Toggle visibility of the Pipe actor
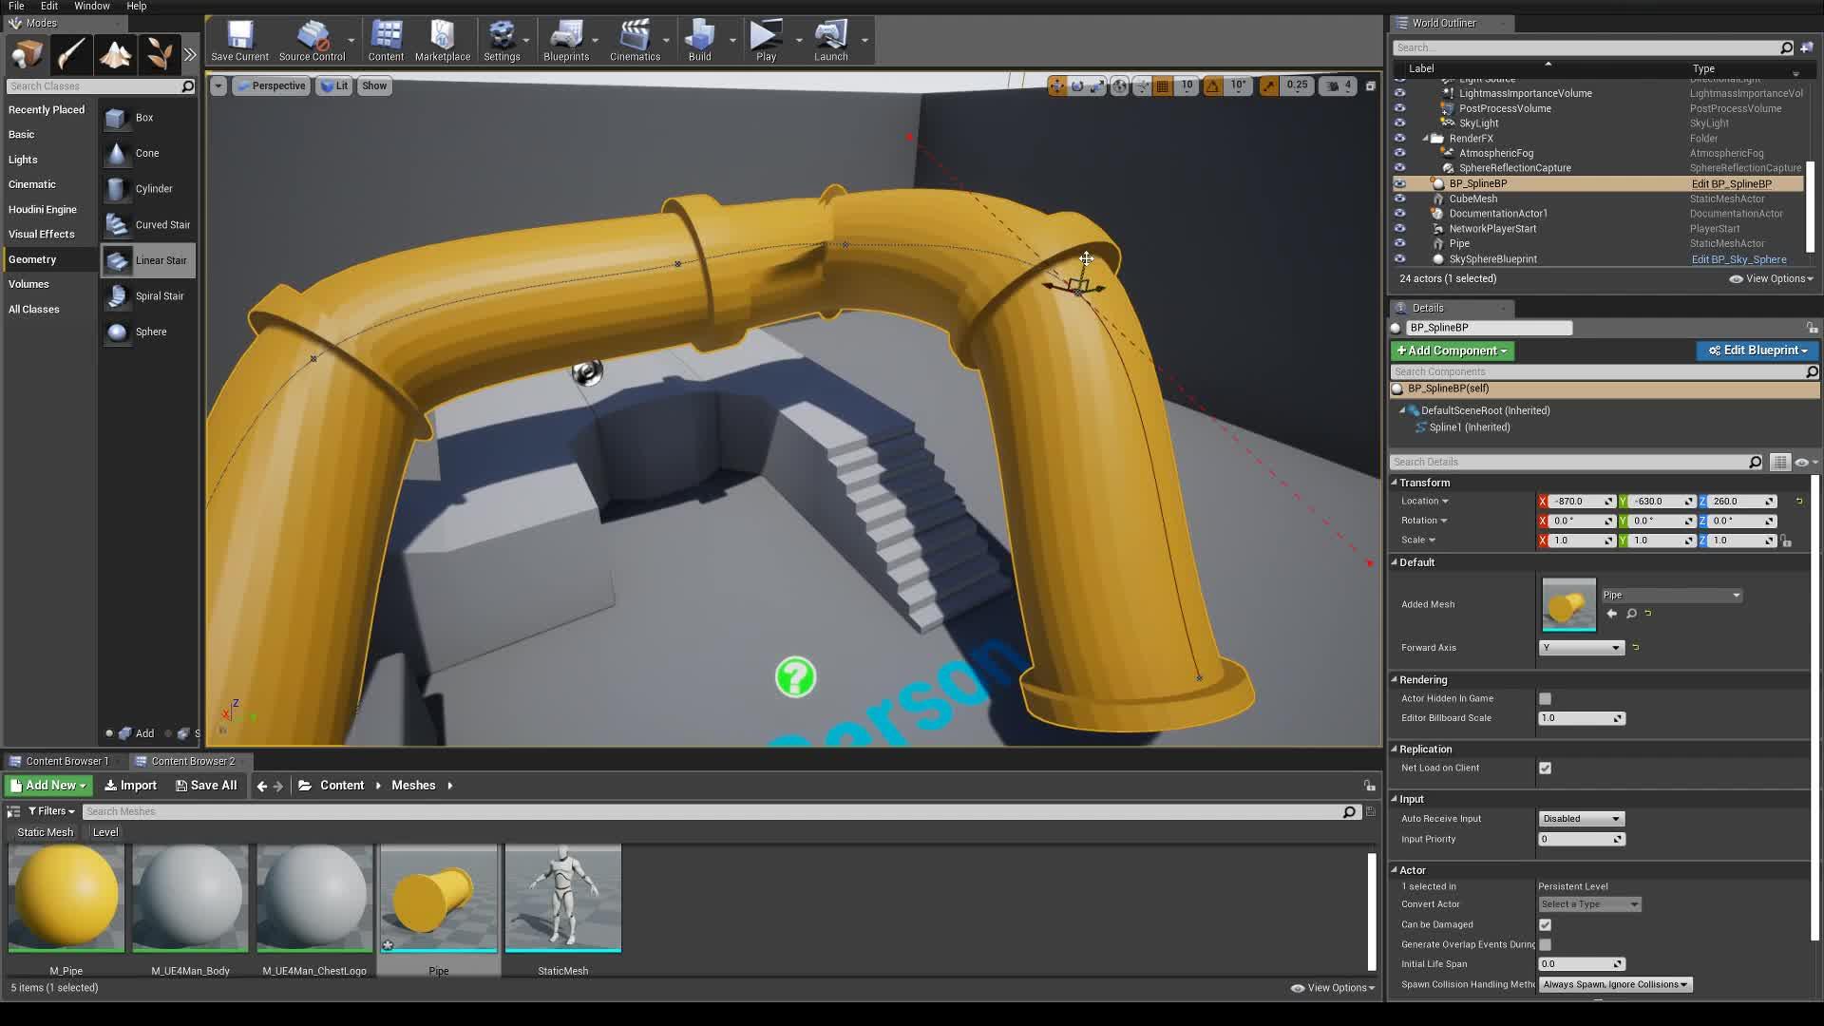The image size is (1824, 1026). [1400, 243]
